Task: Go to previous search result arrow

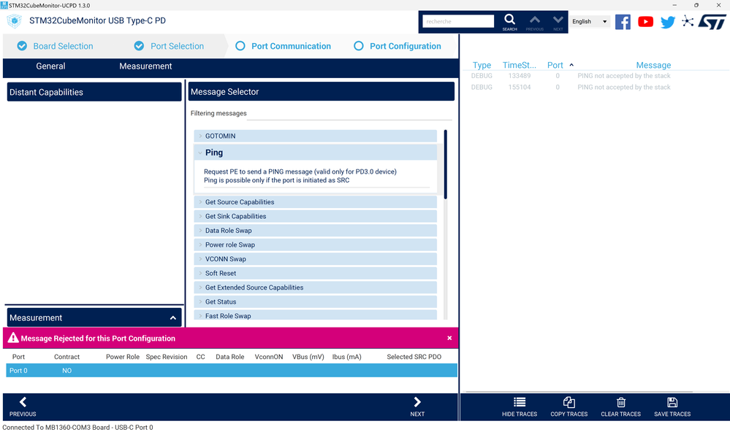Action: pos(534,20)
